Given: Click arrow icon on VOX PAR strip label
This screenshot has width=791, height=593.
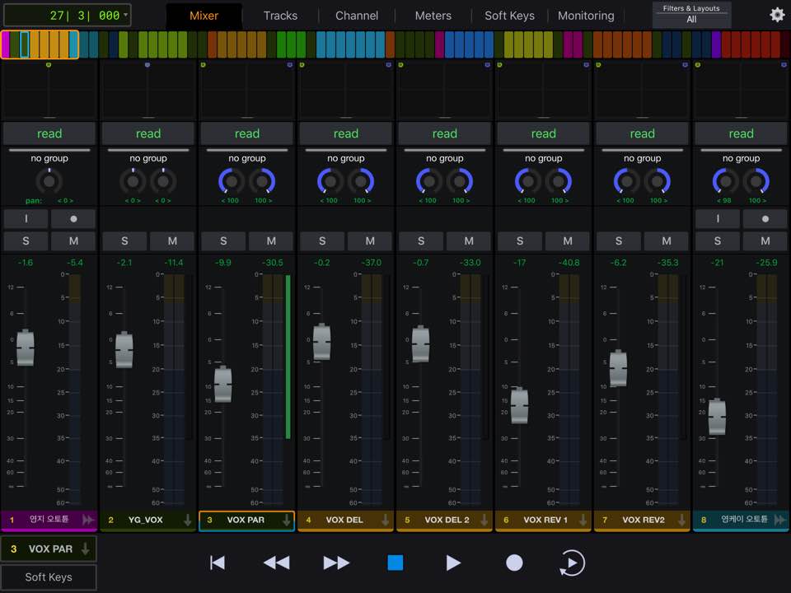Looking at the screenshot, I should (x=286, y=520).
